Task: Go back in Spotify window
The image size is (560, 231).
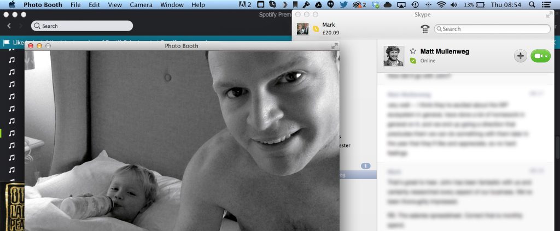Action: tap(9, 26)
